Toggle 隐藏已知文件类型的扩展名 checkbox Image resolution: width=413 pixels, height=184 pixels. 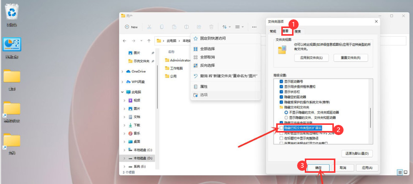pos(281,128)
